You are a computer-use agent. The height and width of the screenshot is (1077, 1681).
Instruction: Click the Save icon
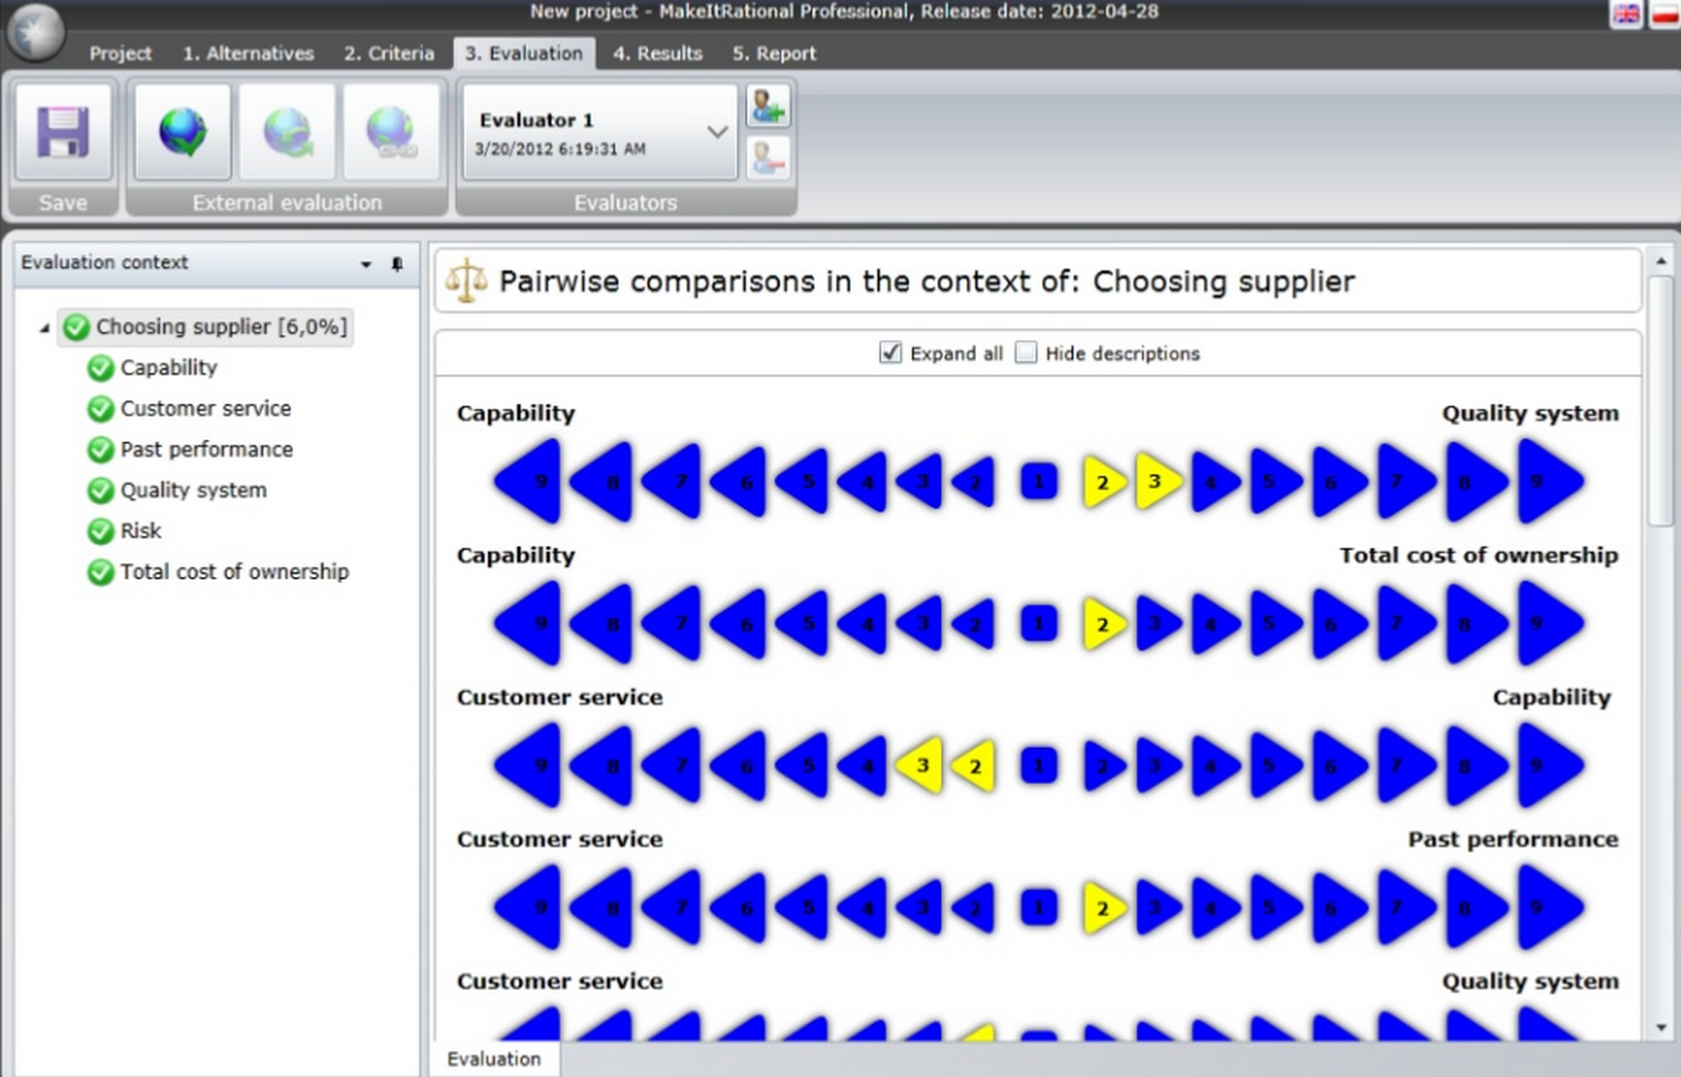(63, 132)
